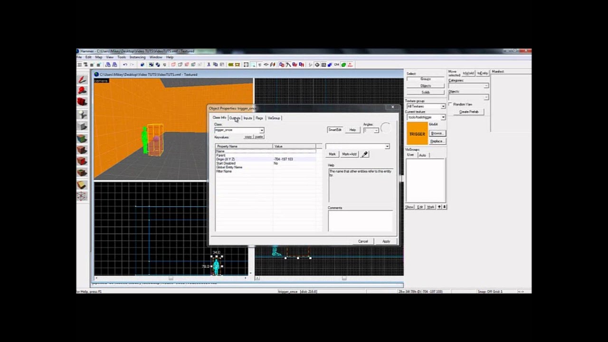Select the Block tool gray cube icon
Image resolution: width=608 pixels, height=342 pixels.
pyautogui.click(x=82, y=126)
